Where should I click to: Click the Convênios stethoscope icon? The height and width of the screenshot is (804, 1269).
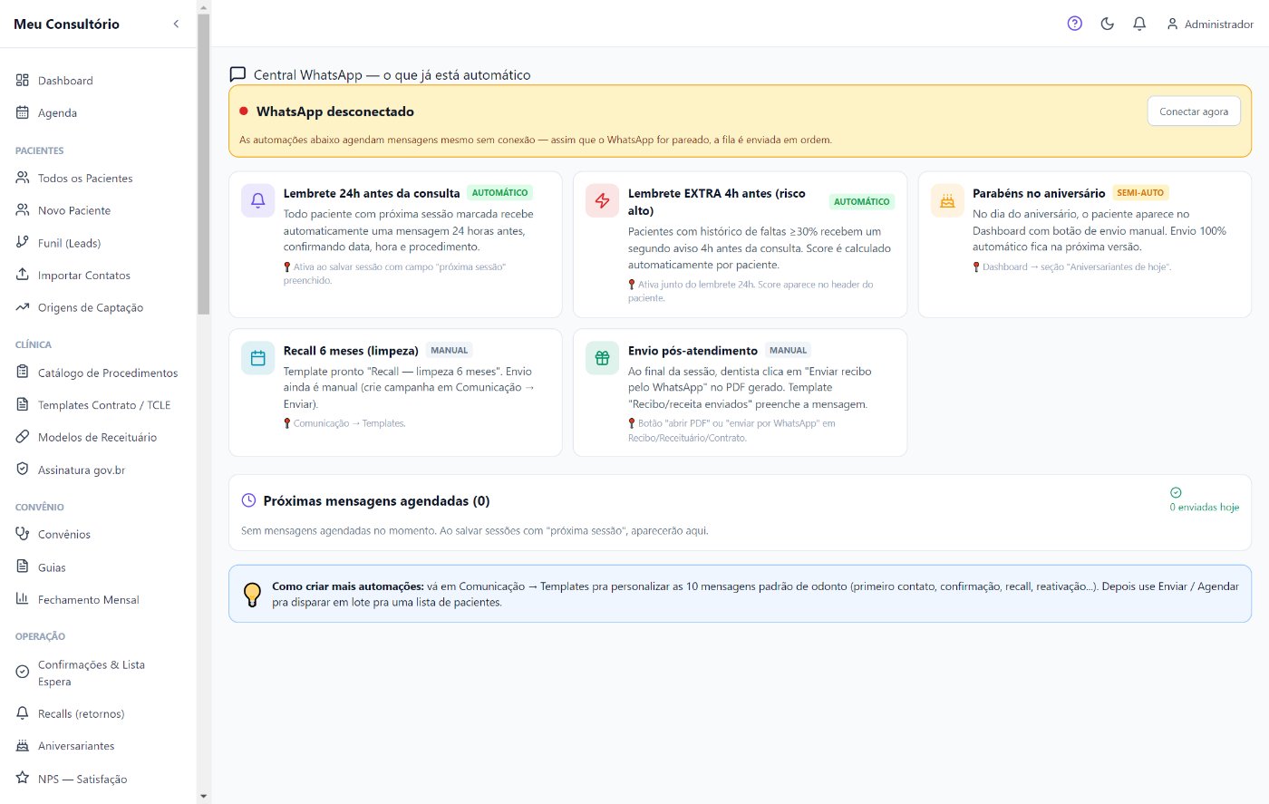click(23, 534)
